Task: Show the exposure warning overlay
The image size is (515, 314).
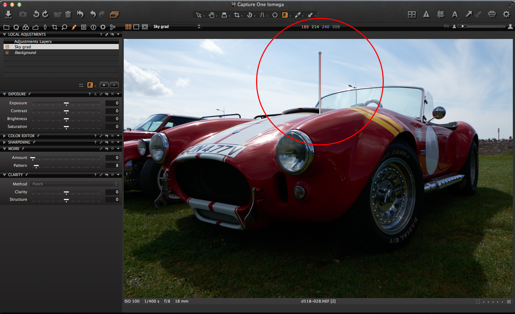Action: [x=426, y=15]
